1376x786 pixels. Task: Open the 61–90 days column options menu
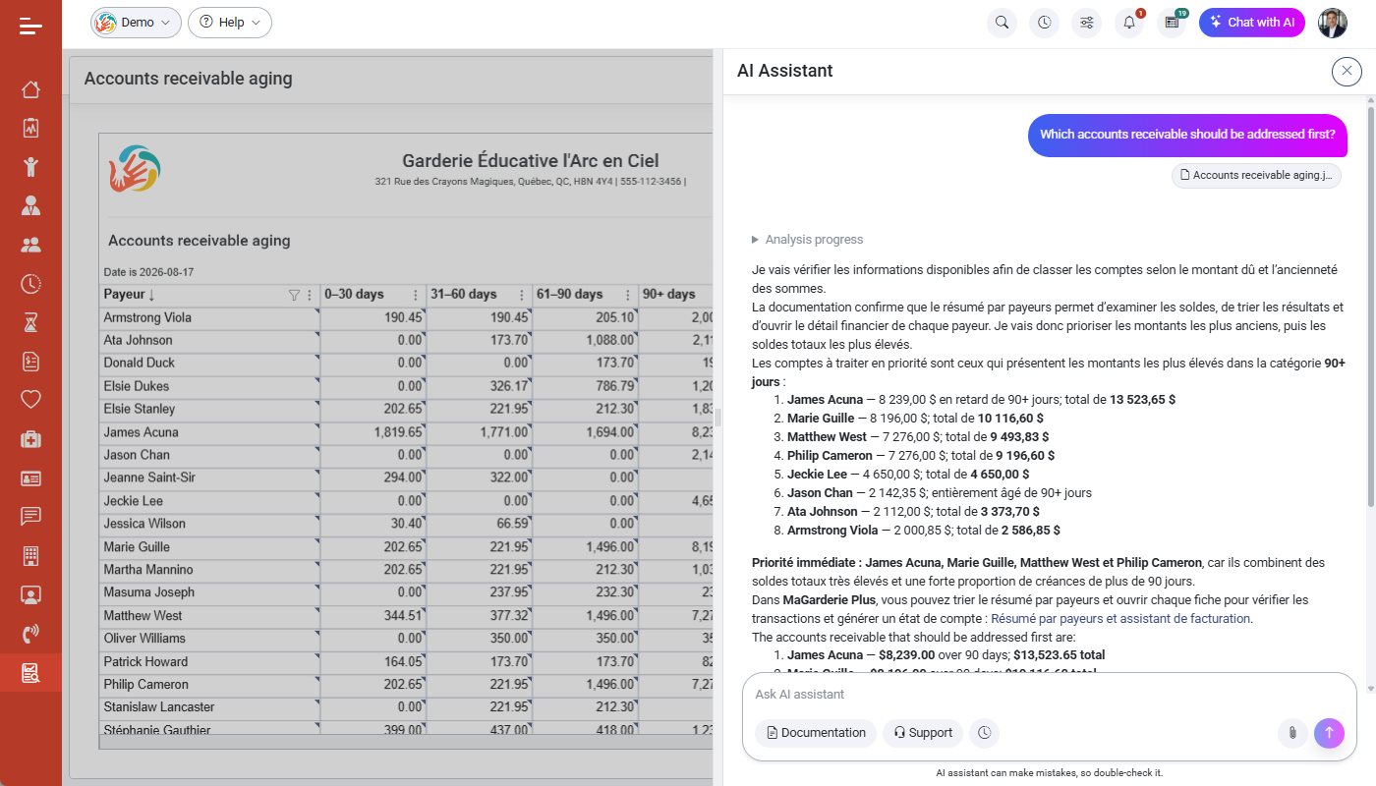tap(627, 295)
